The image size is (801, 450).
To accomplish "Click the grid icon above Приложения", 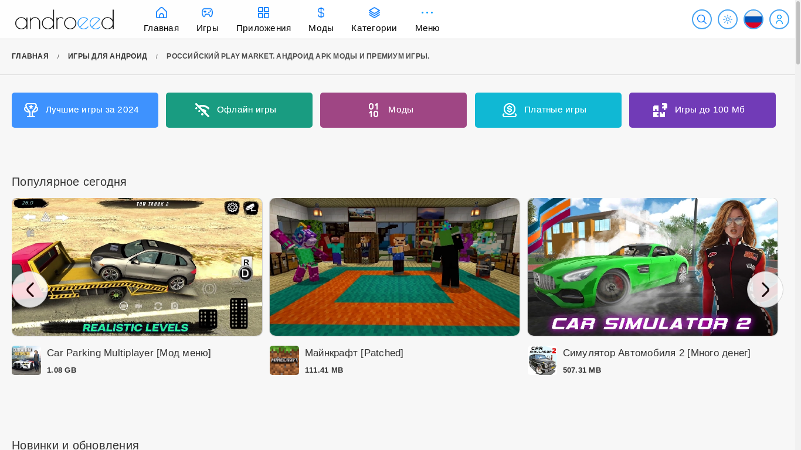I will click(264, 12).
